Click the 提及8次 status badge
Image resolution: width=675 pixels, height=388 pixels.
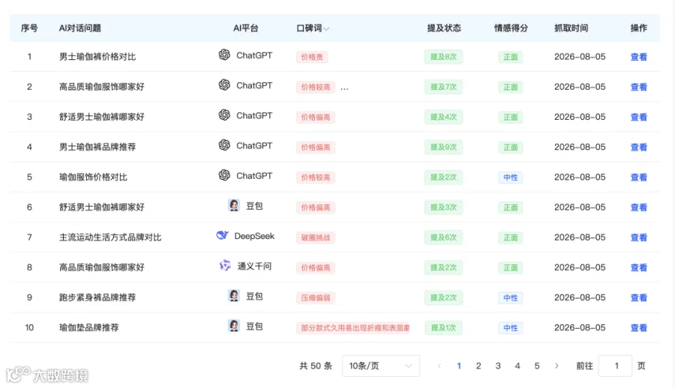point(443,57)
